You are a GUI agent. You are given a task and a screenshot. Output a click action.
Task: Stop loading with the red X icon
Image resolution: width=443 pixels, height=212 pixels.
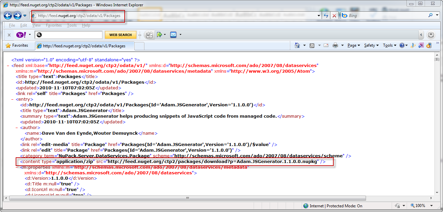334,16
